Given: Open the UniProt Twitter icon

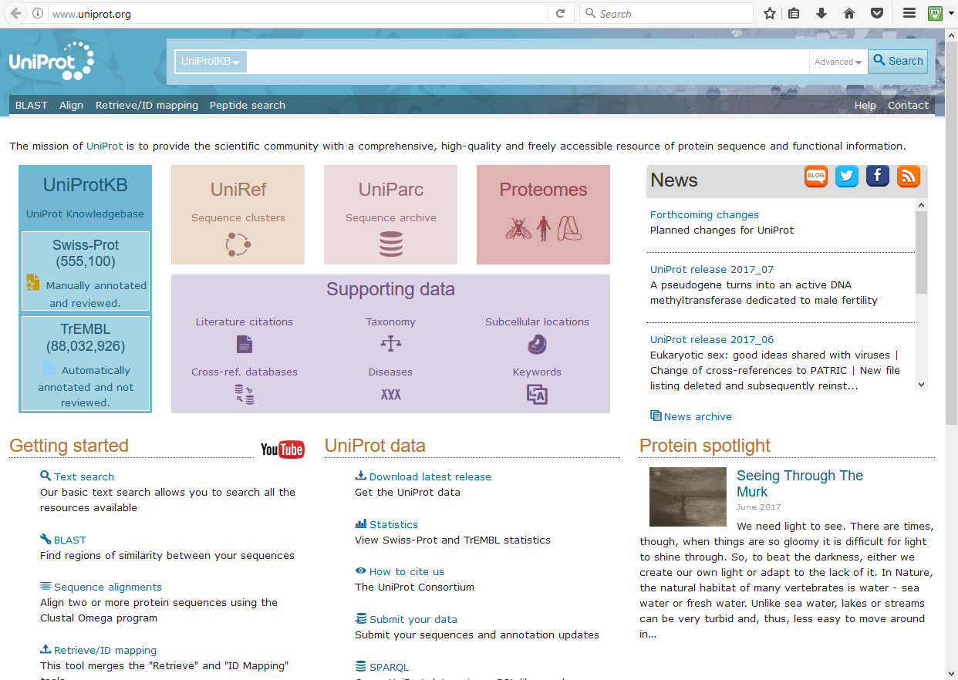Looking at the screenshot, I should [x=847, y=176].
